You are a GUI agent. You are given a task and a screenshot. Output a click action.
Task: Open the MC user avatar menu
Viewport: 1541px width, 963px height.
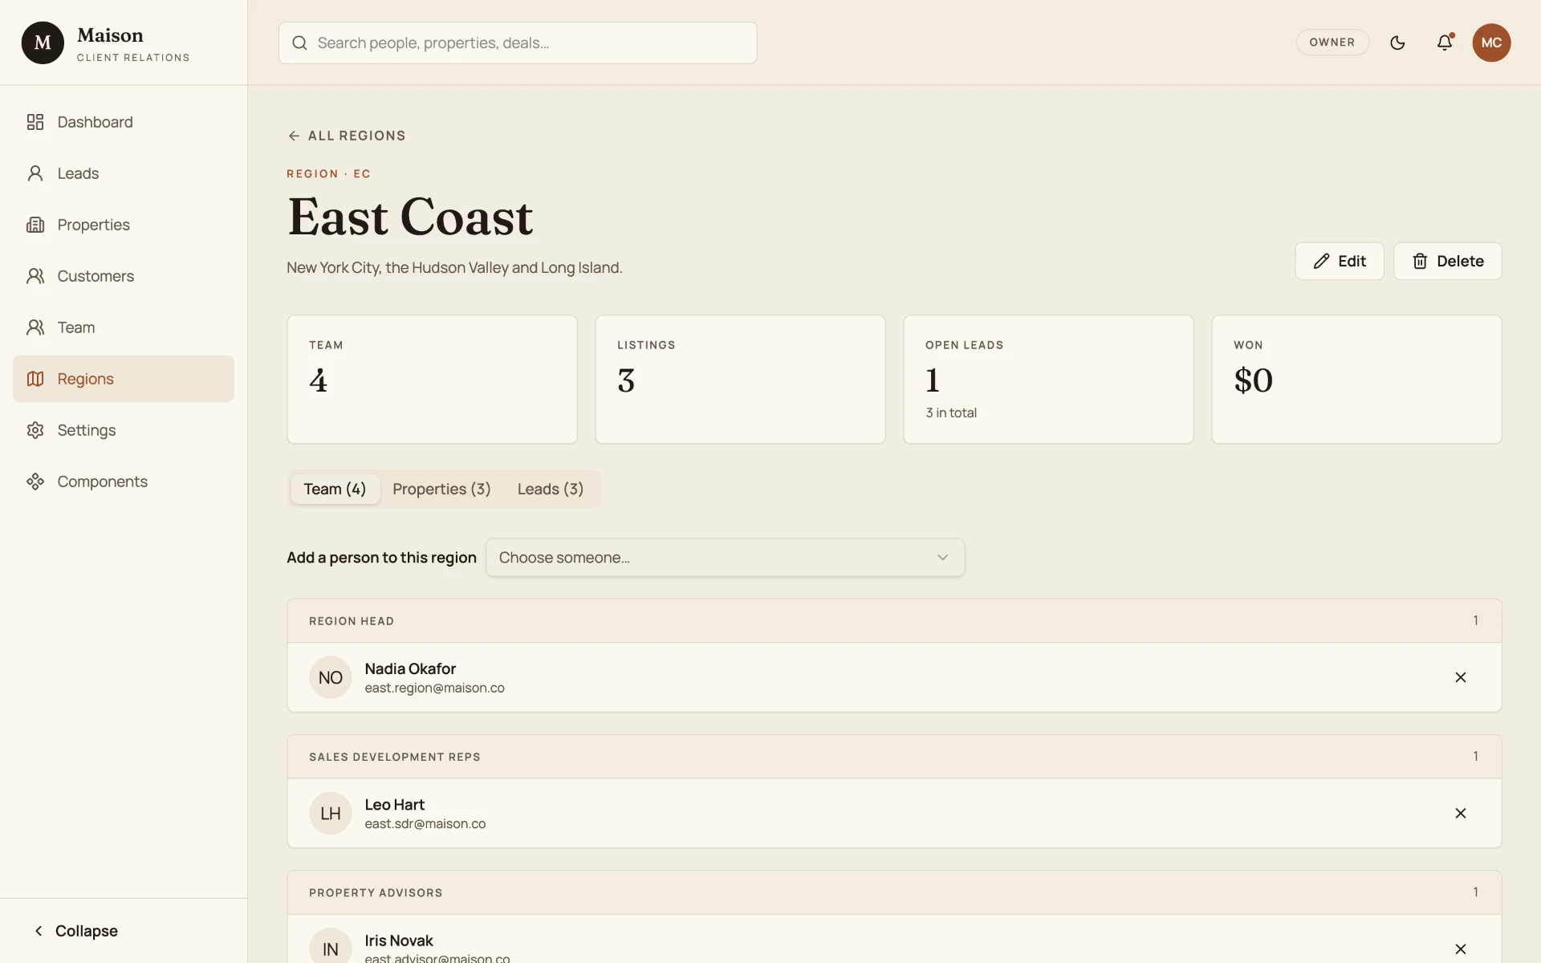point(1491,43)
